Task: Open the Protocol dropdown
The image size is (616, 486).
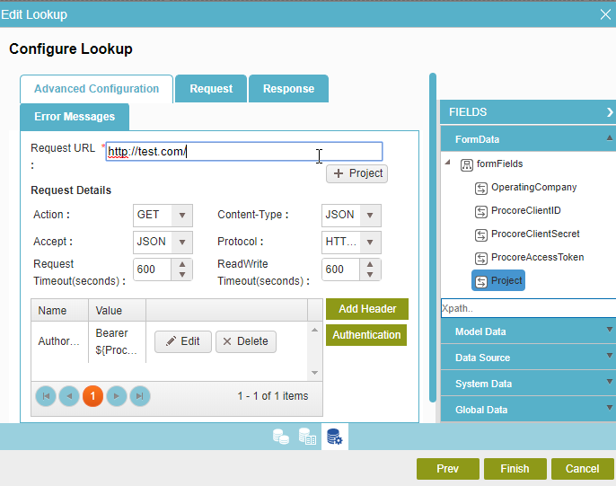Action: [371, 243]
